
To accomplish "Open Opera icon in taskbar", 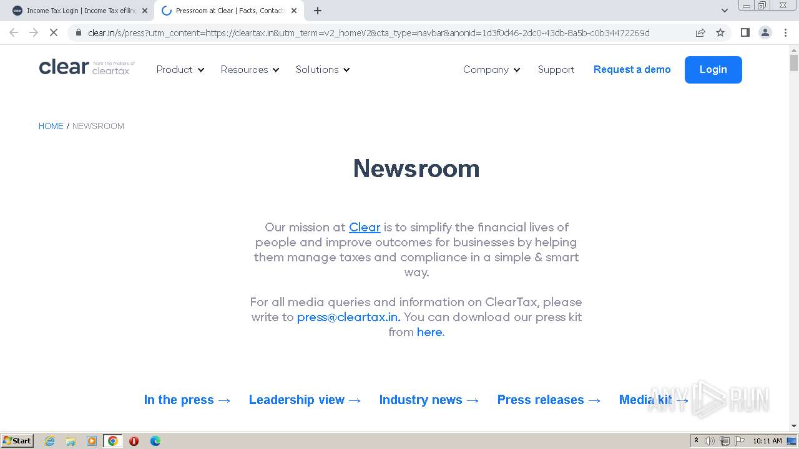I will click(134, 441).
